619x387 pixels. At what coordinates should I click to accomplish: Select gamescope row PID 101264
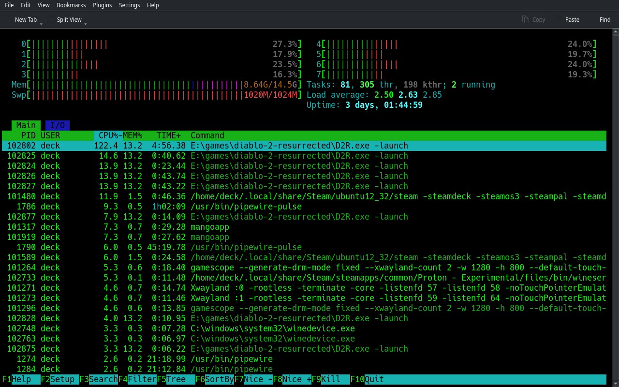coord(304,268)
